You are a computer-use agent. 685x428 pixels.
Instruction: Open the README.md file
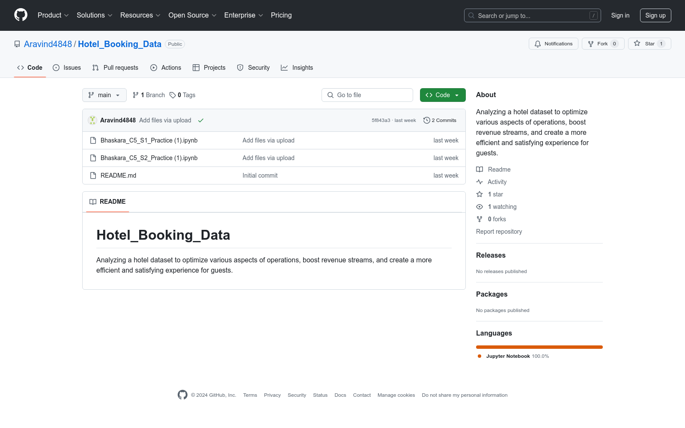tap(119, 175)
